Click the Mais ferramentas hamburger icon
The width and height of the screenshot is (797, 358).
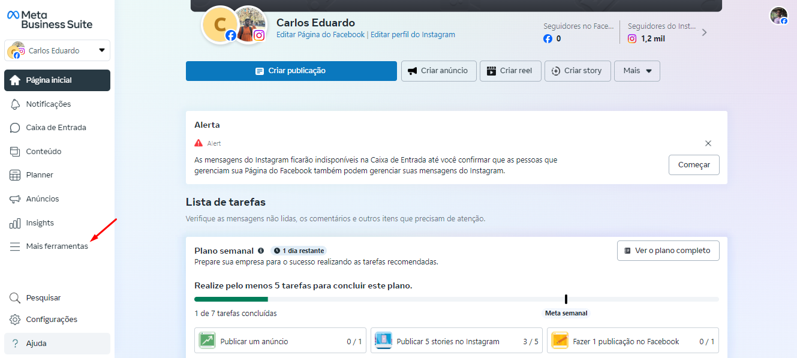(x=16, y=246)
